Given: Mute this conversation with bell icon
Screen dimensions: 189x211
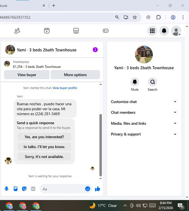Looking at the screenshot, I should coord(135,82).
